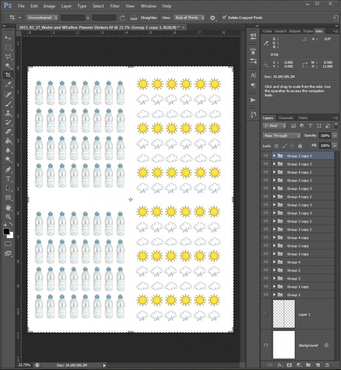Screen dimensions: 341x370
Task: Open the Kind layer filter dropdown
Action: [x=274, y=126]
